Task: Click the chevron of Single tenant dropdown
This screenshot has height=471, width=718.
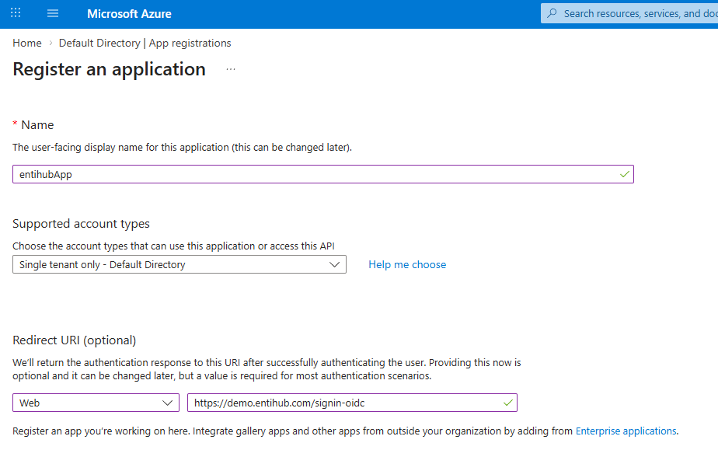Action: click(x=334, y=264)
